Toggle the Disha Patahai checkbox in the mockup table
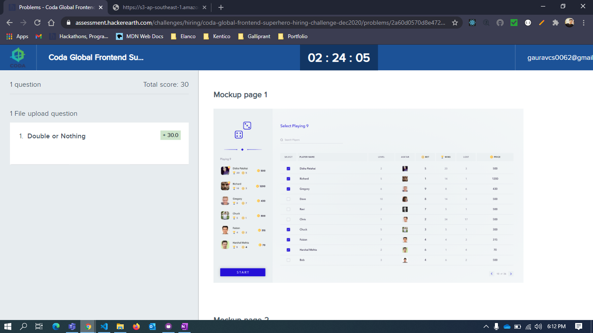Viewport: 593px width, 333px height. (x=288, y=169)
